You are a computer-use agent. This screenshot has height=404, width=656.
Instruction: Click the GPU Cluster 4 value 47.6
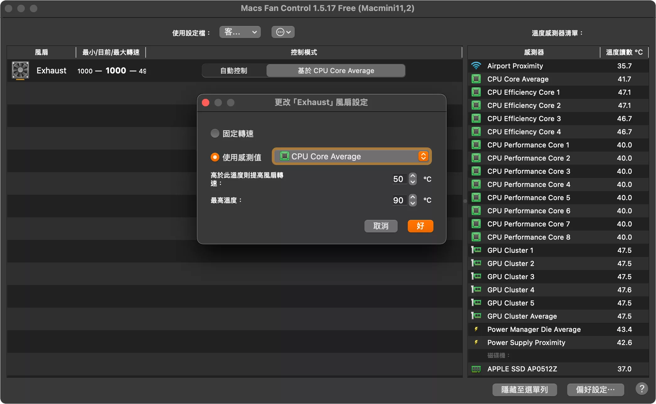[624, 290]
